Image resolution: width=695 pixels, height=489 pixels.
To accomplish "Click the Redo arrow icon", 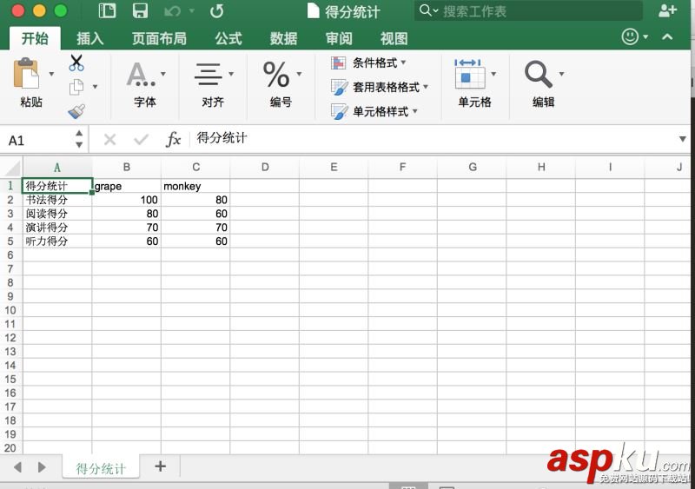I will tap(216, 11).
